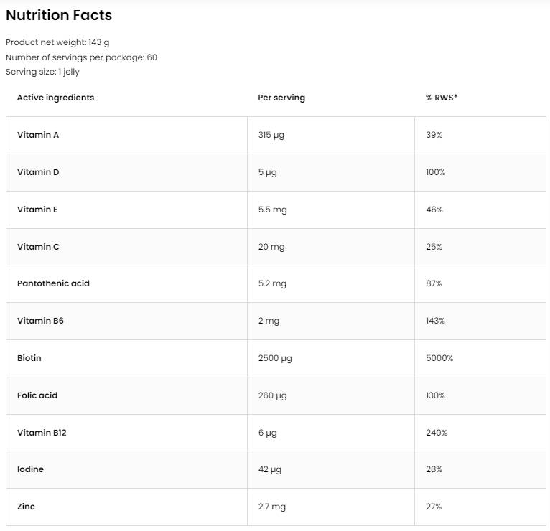This screenshot has height=531, width=550.
Task: Click the Vitamin E row label
Action: click(37, 210)
